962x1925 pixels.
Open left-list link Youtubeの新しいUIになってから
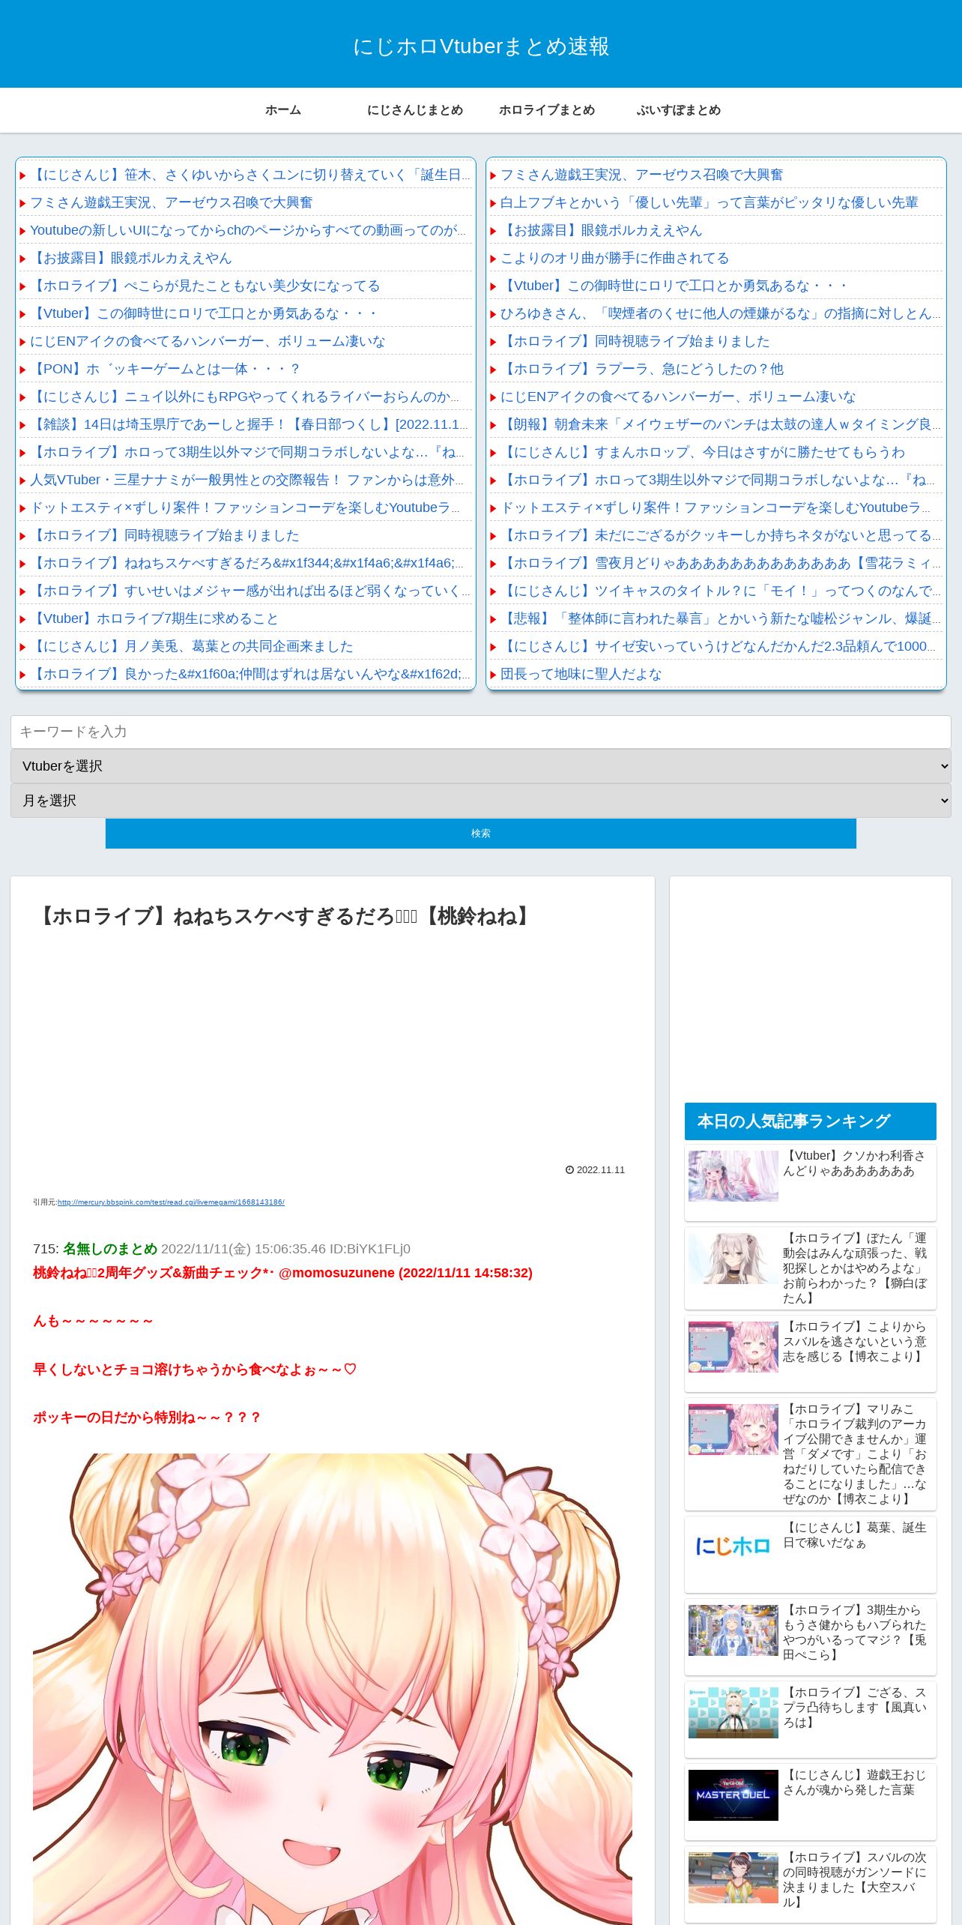click(247, 230)
